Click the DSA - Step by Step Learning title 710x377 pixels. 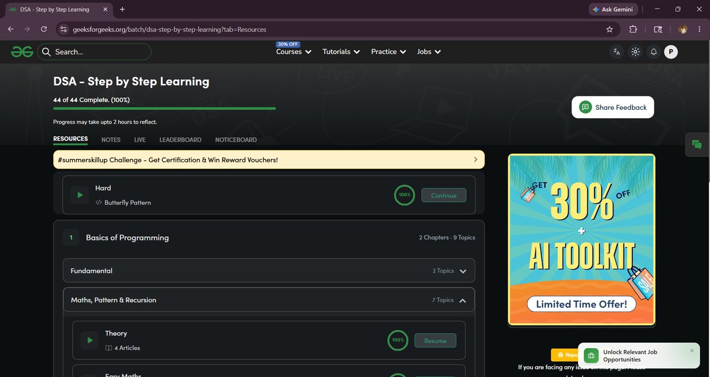click(x=131, y=82)
